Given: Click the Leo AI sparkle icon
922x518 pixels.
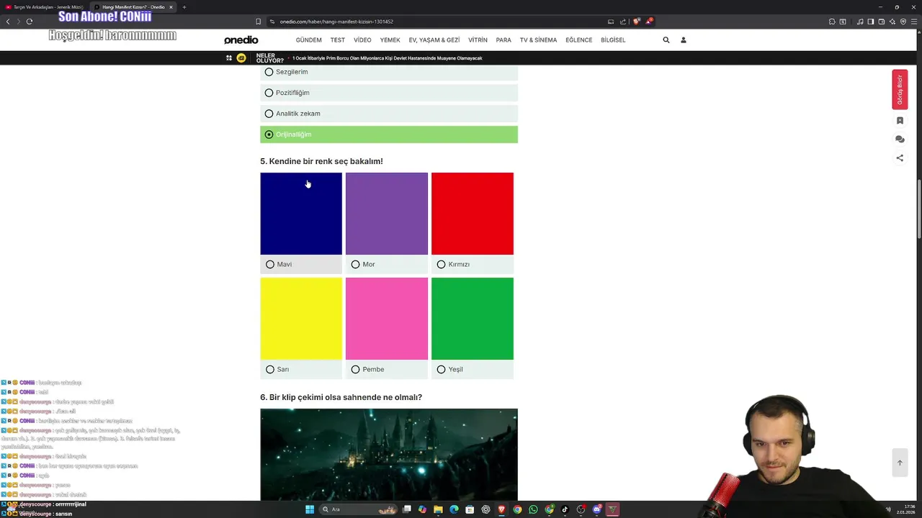Looking at the screenshot, I should [x=892, y=22].
